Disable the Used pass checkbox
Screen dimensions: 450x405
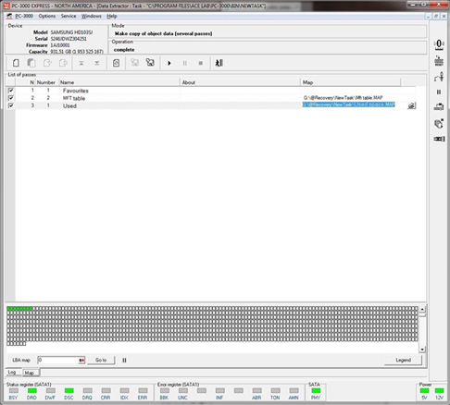[x=11, y=105]
